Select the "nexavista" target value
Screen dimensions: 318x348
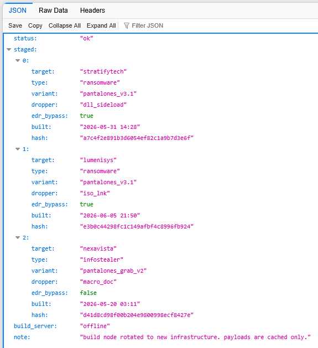tap(98, 249)
